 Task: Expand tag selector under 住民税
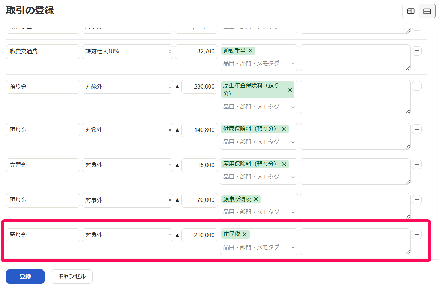pos(293,247)
